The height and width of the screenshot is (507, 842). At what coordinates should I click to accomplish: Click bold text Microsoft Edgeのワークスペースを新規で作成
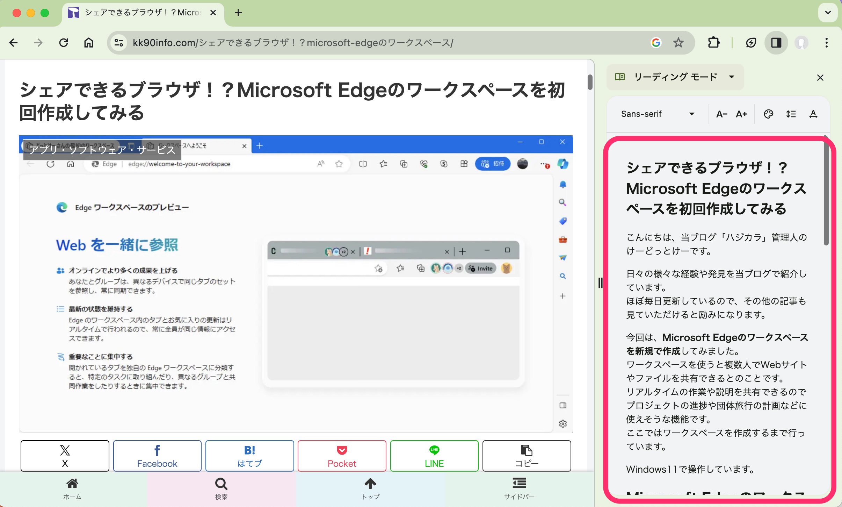(717, 344)
